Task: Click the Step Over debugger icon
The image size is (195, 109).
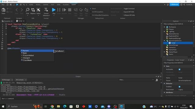Action: point(81,10)
